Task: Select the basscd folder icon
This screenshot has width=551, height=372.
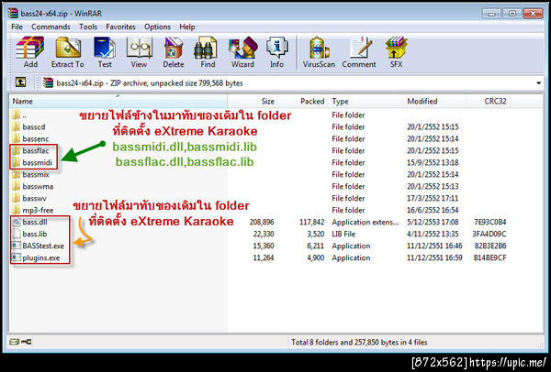Action: [16, 126]
